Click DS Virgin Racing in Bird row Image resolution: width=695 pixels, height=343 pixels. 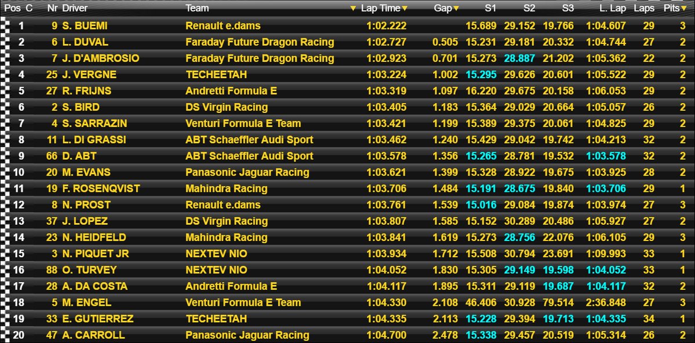coord(226,107)
